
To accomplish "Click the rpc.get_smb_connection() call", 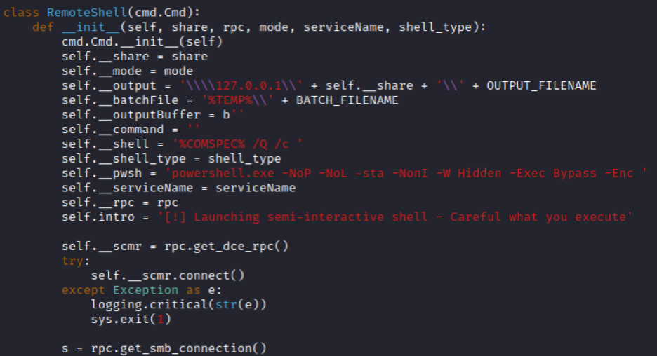I will 178,348.
